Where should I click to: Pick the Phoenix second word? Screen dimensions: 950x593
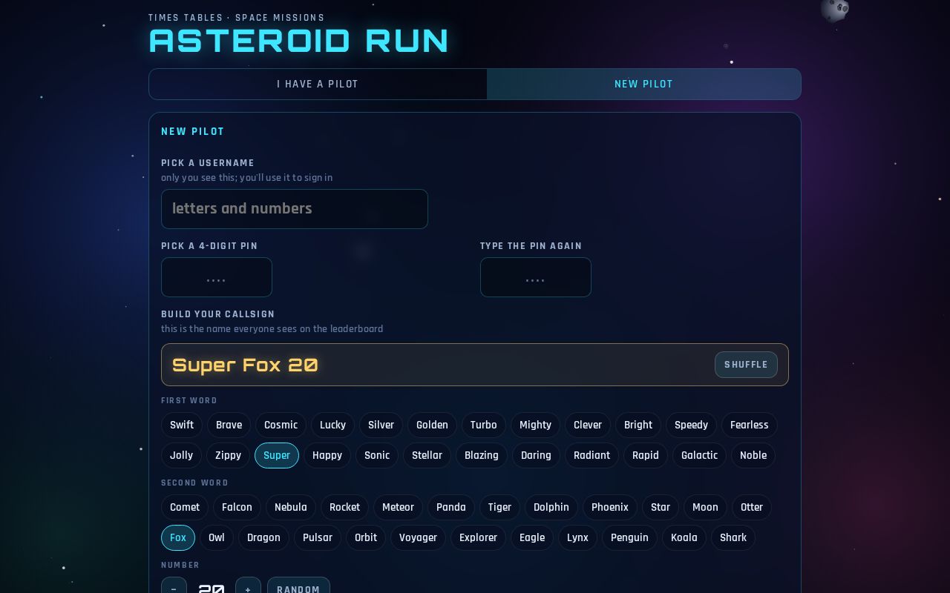point(610,507)
